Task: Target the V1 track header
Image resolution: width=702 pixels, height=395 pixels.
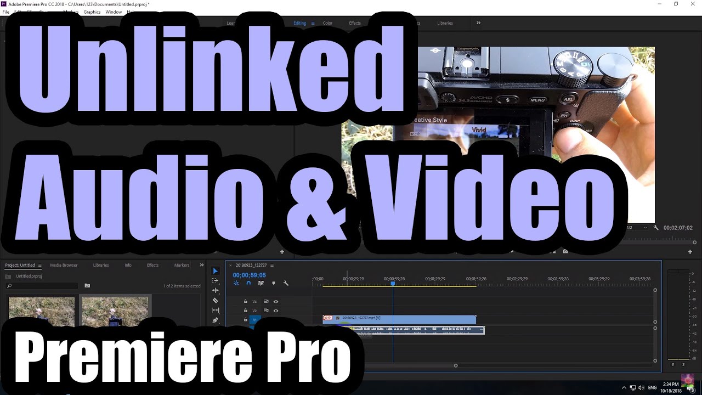Action: click(x=254, y=319)
